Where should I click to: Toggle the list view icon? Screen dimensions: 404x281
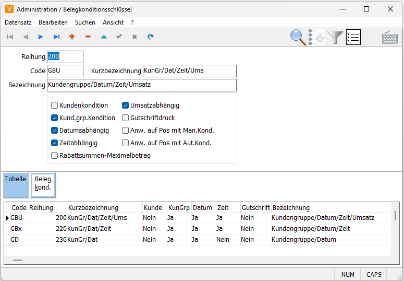(353, 37)
